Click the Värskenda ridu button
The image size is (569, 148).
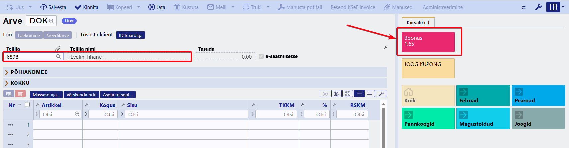click(81, 95)
